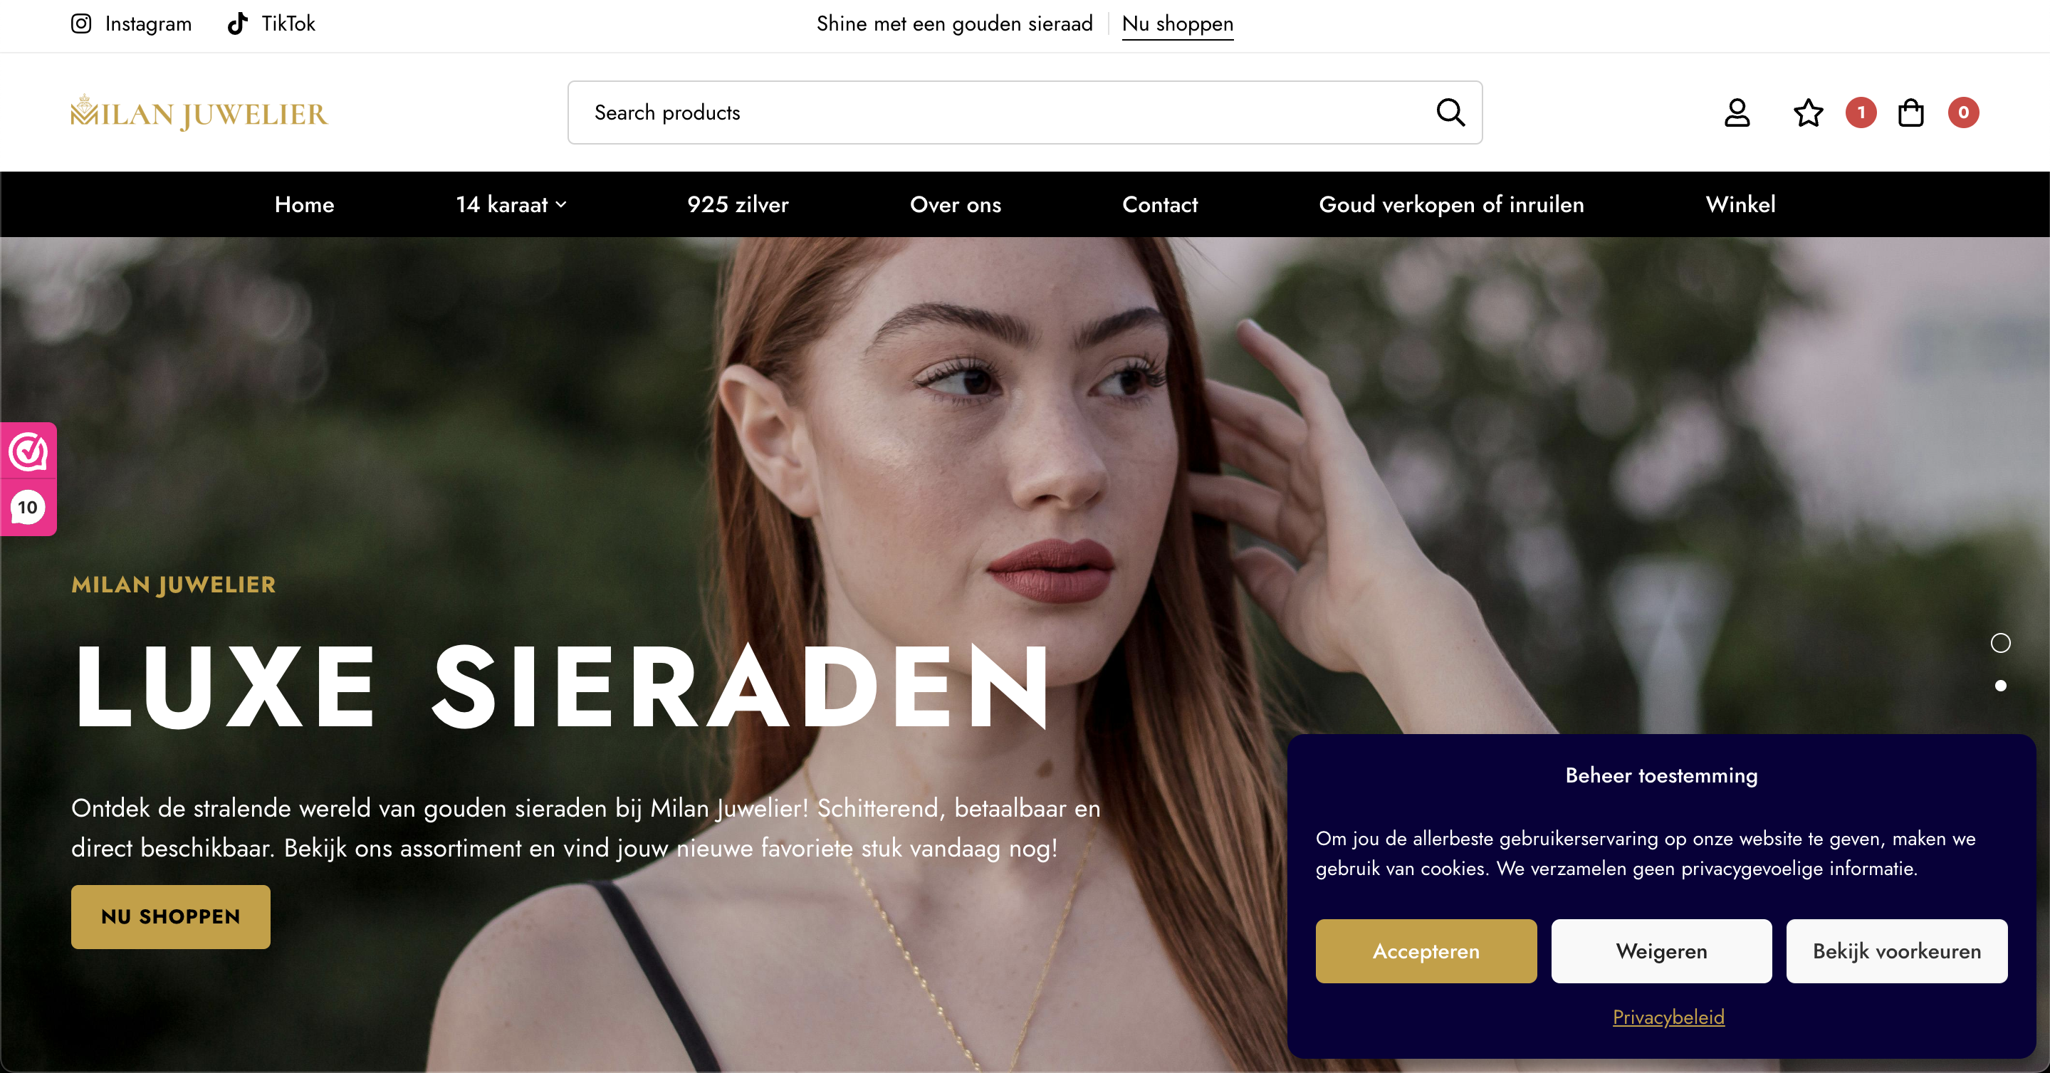Follow the Privacybeleid link
This screenshot has width=2050, height=1073.
1668,1017
